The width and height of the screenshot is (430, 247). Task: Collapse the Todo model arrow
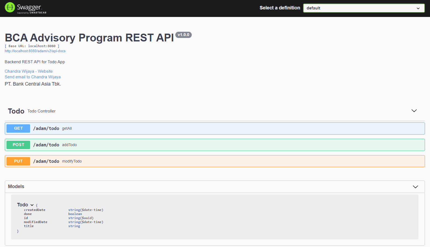coord(32,205)
